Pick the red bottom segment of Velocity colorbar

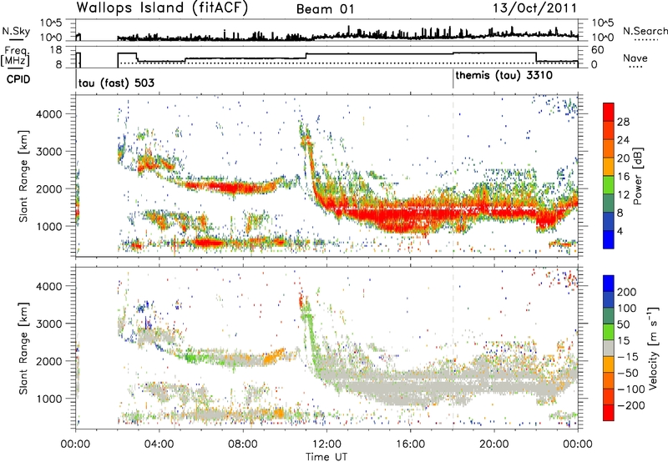click(x=609, y=413)
